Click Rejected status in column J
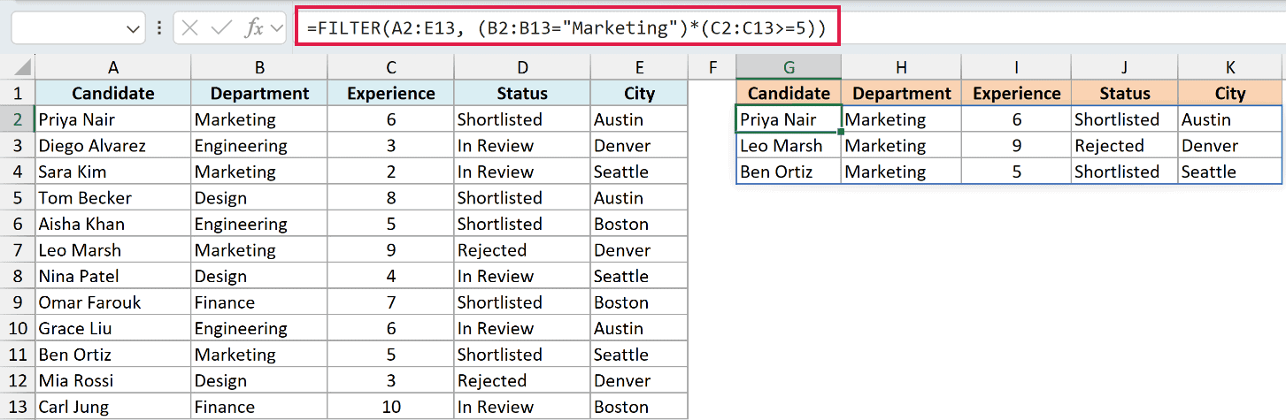This screenshot has height=420, width=1286. (1124, 145)
